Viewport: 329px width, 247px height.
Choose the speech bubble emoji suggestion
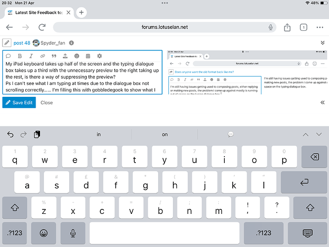[231, 134]
